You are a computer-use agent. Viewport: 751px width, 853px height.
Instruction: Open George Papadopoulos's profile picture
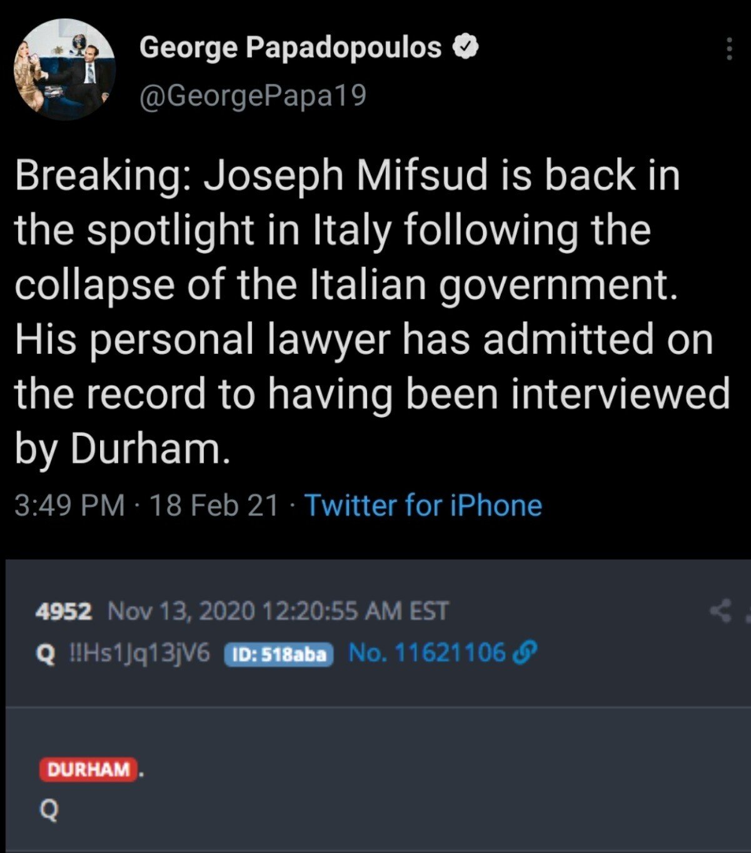click(64, 69)
